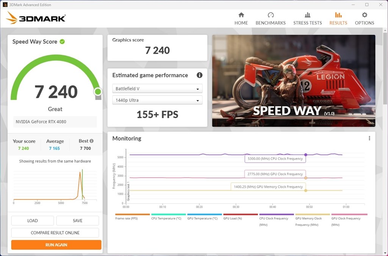Click the Average score value 7 165
Screen dimensions: 388x256
55,148
